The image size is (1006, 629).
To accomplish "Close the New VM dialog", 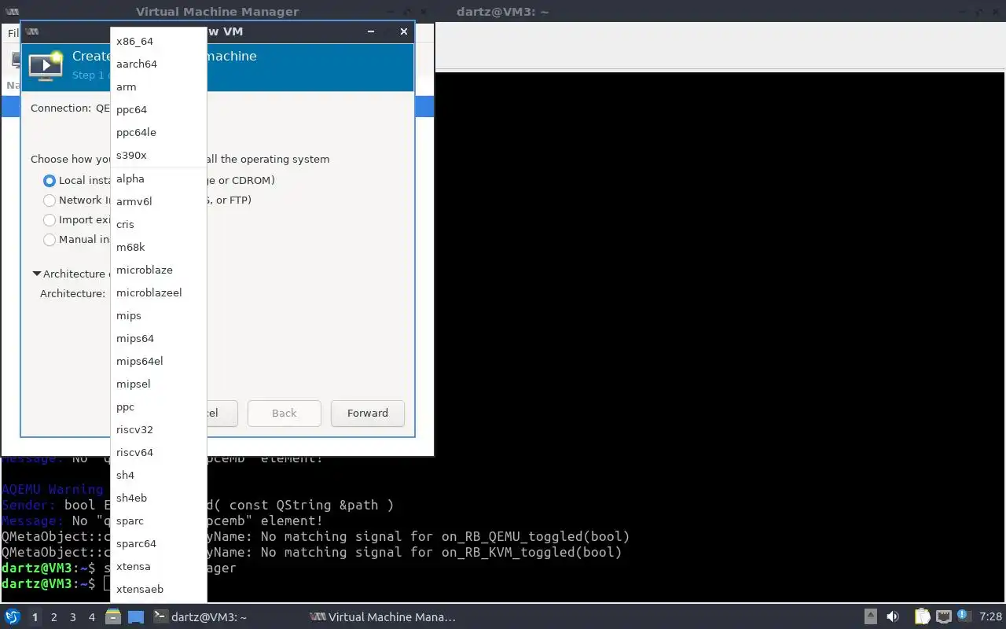I will (x=404, y=31).
